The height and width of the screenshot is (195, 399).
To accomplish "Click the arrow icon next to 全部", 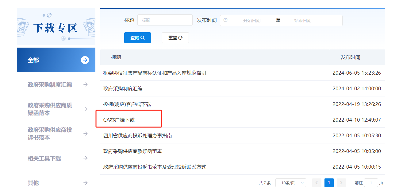I will point(85,60).
